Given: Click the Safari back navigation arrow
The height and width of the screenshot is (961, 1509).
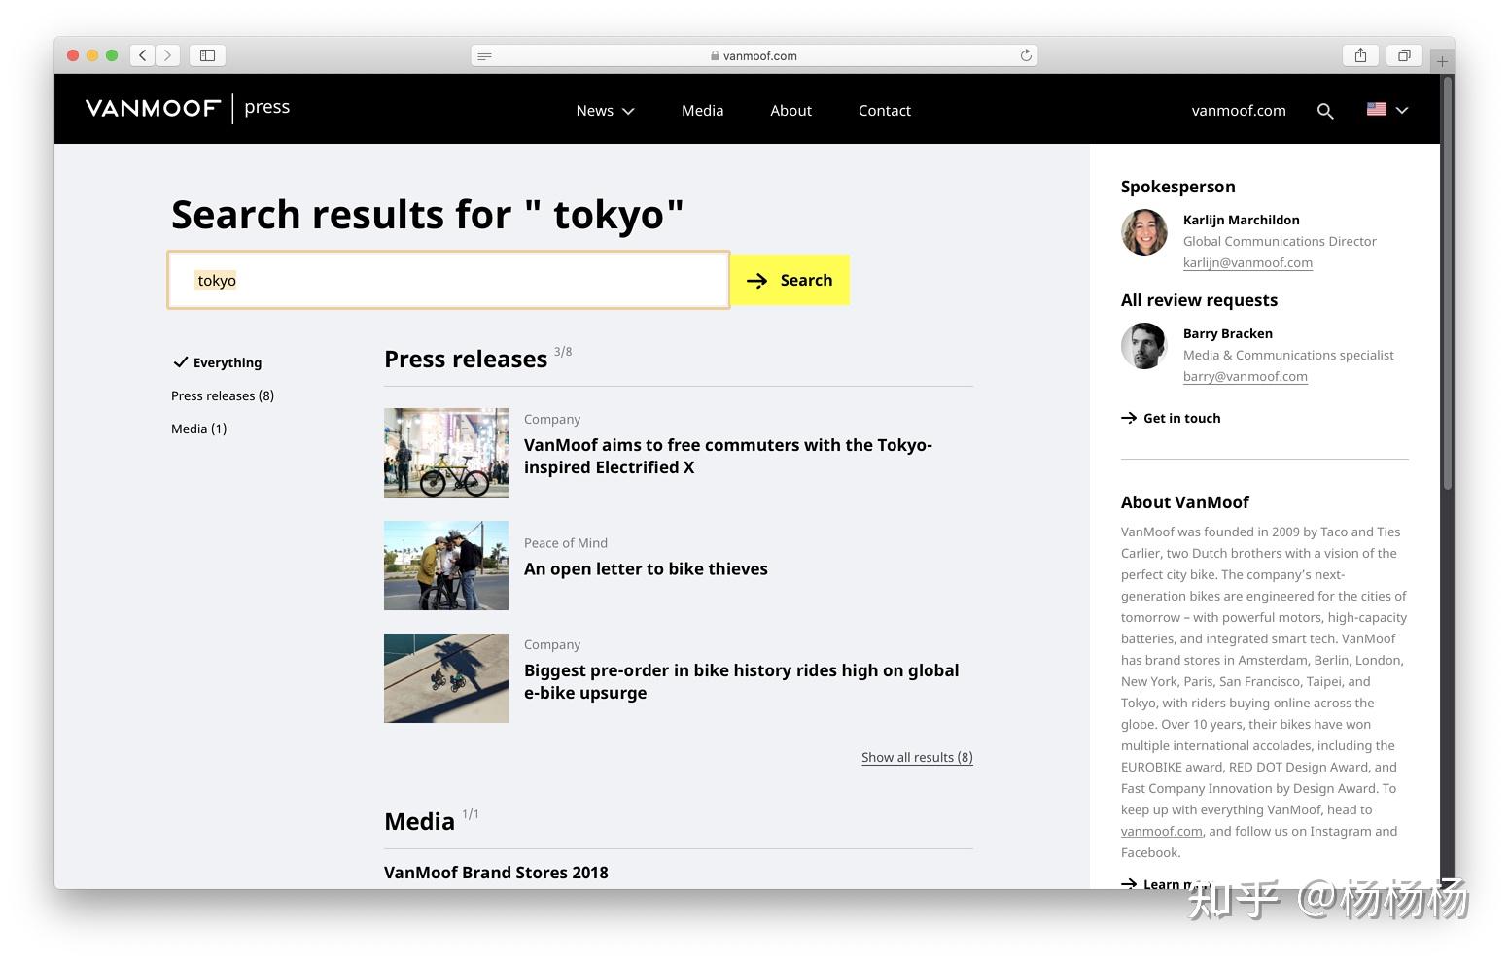Looking at the screenshot, I should coord(143,55).
